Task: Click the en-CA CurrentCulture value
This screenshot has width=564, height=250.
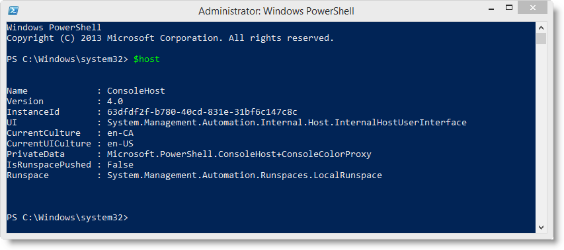Action: pos(120,133)
